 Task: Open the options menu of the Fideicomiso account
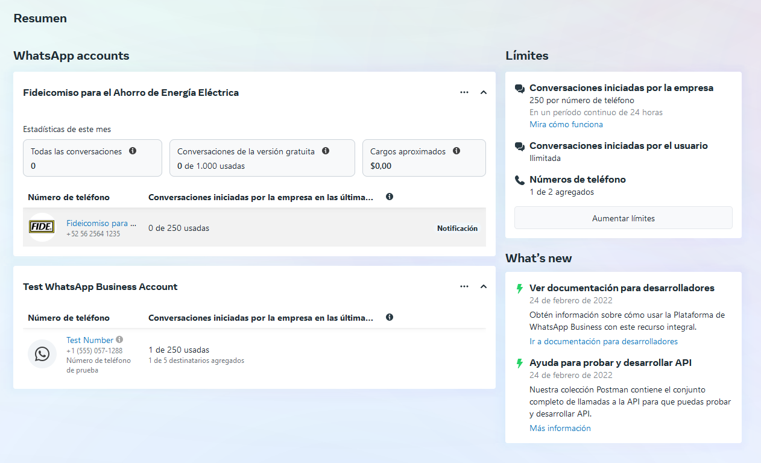point(464,92)
